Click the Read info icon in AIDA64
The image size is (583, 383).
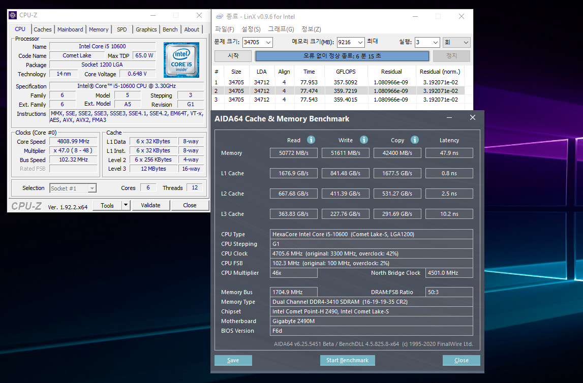pyautogui.click(x=311, y=140)
